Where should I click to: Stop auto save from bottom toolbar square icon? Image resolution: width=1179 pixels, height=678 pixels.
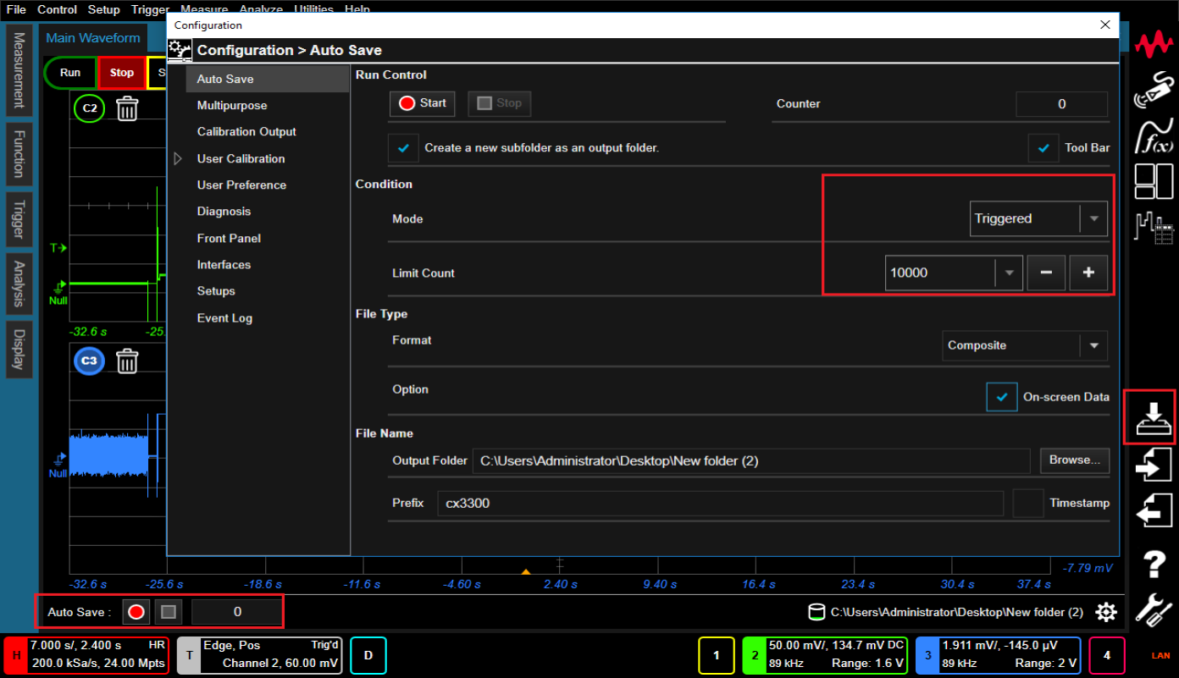[169, 611]
